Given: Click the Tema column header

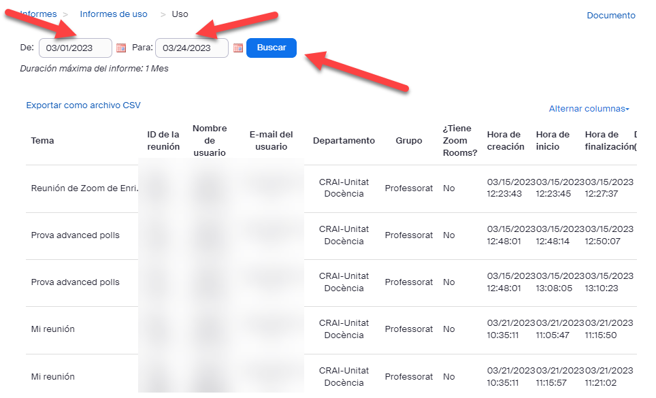Looking at the screenshot, I should click(x=42, y=141).
